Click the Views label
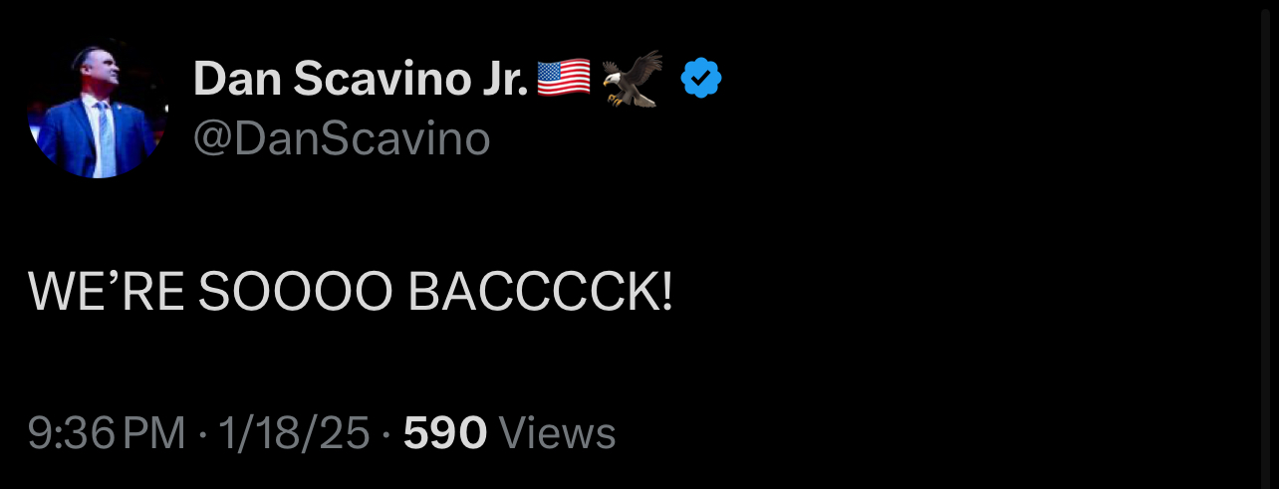Screen dimensions: 1279x489 click(x=557, y=434)
